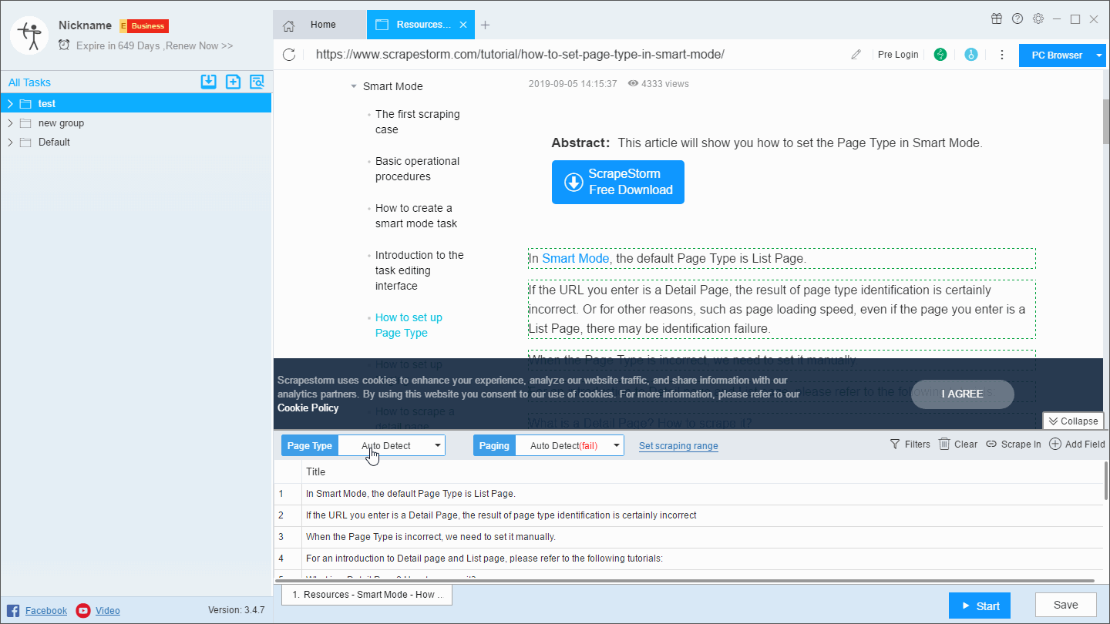
Task: Click the search tasks icon
Action: [257, 82]
